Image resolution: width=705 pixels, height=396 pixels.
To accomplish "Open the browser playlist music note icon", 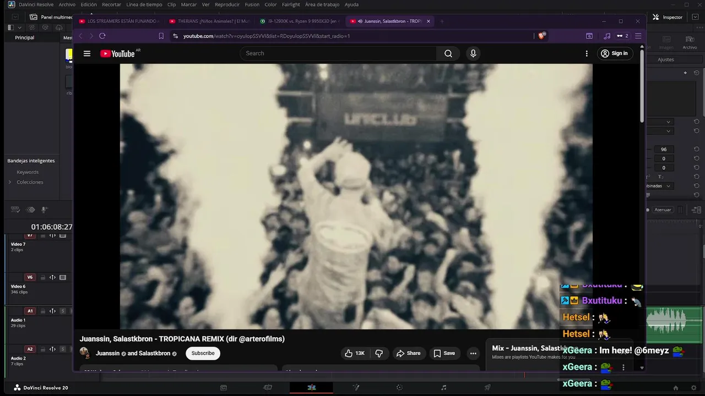I will [607, 36].
